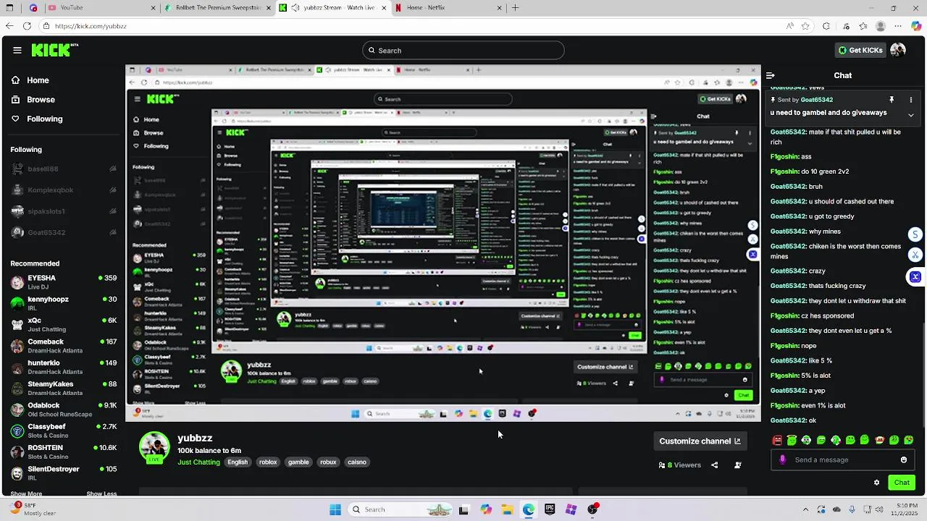
Task: Open recommended channel Comeback
Action: (63, 346)
